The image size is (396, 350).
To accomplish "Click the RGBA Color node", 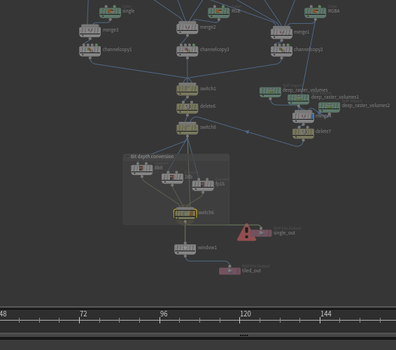I will [x=315, y=12].
